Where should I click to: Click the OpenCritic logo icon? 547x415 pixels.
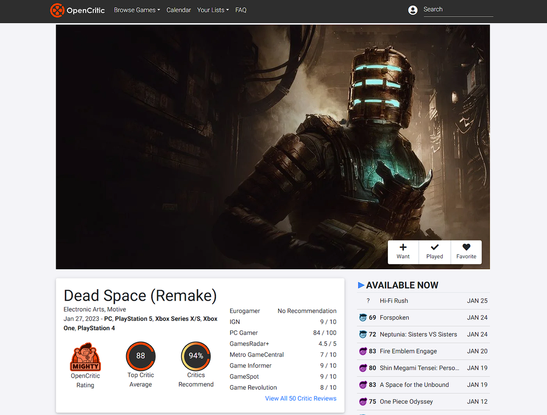tap(57, 10)
